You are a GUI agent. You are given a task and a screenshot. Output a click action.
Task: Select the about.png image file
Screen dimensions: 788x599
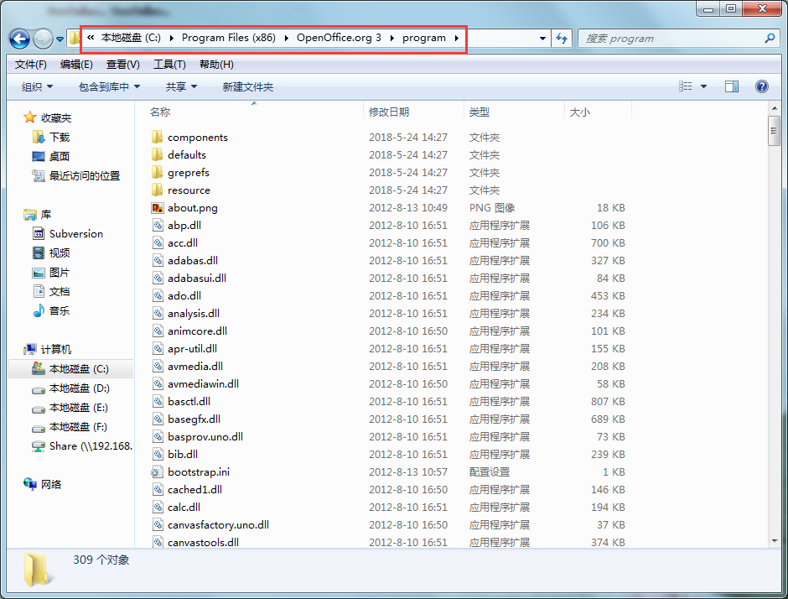coord(193,208)
